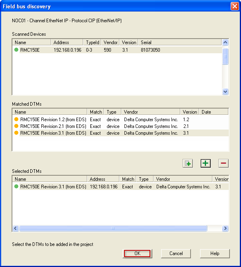The image size is (241, 267).
Task: Click vendor value 590
Action: point(107,50)
